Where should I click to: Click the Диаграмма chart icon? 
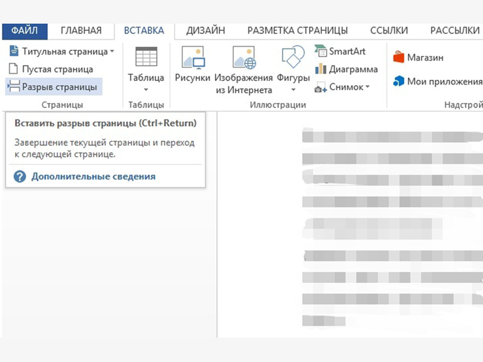tap(321, 69)
